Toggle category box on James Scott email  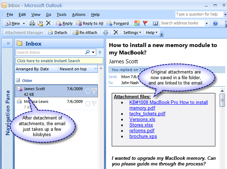tap(88, 91)
